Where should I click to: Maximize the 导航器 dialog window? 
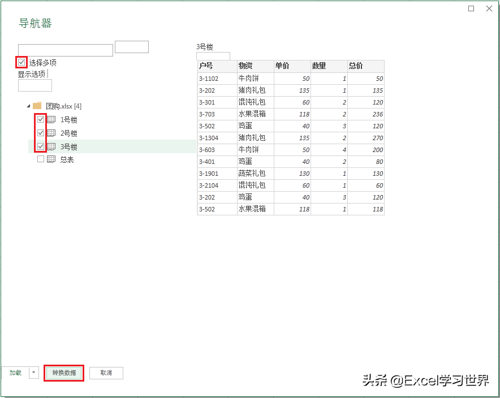(471, 8)
